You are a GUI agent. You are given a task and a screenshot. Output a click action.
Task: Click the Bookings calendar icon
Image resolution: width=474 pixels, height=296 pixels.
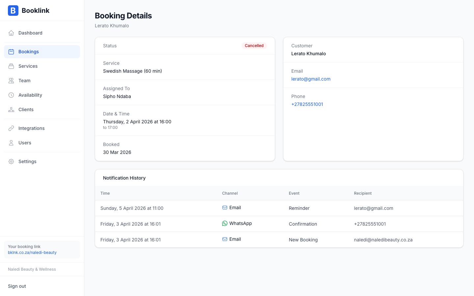11,52
